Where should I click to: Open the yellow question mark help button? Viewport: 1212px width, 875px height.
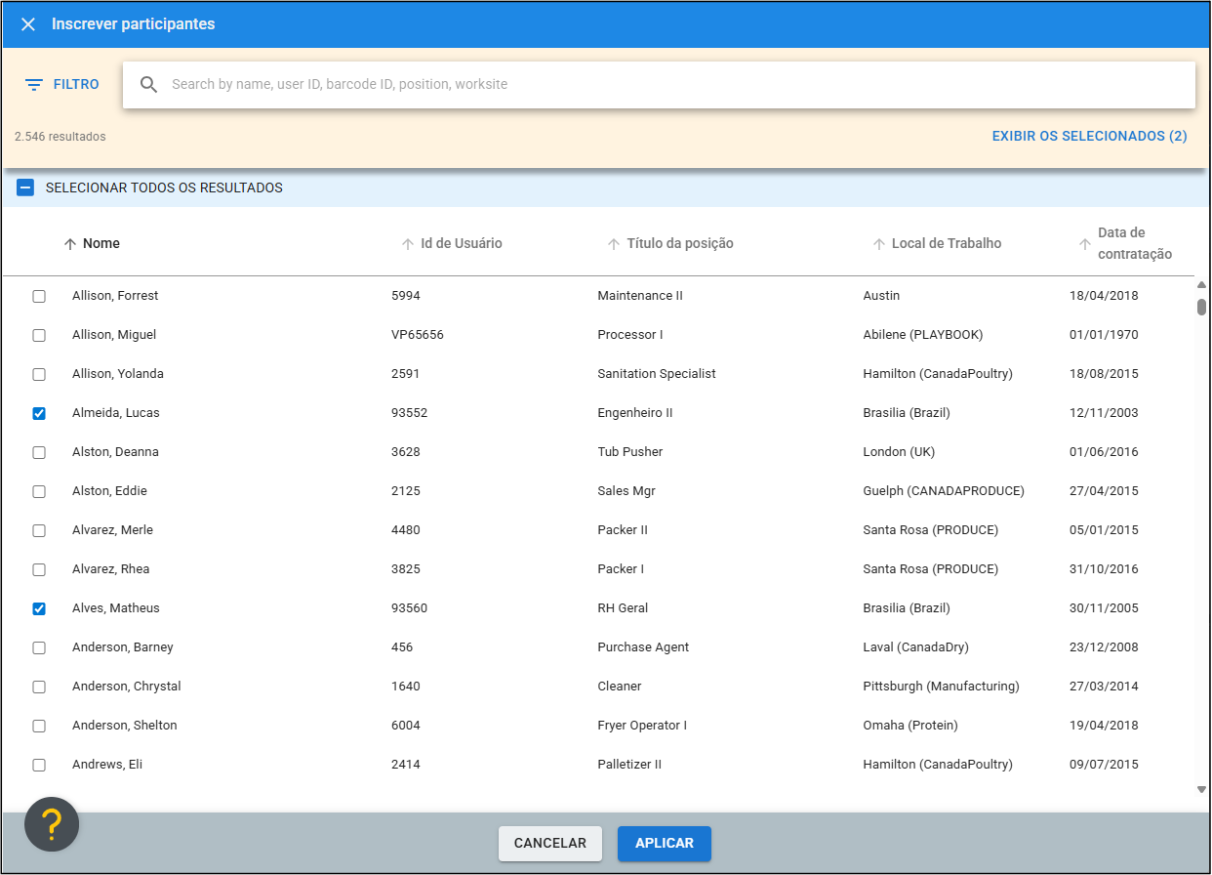coord(52,824)
